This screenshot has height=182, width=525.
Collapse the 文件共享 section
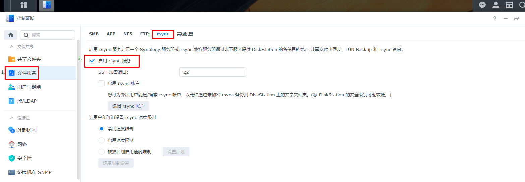coord(12,47)
